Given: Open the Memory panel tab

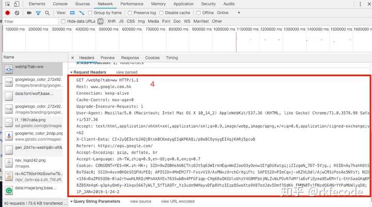Looking at the screenshot, I should pos(158,4).
